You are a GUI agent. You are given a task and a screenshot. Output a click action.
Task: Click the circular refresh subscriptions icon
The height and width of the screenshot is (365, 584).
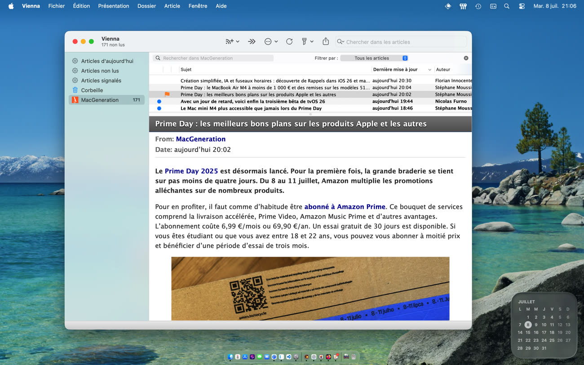pos(289,41)
